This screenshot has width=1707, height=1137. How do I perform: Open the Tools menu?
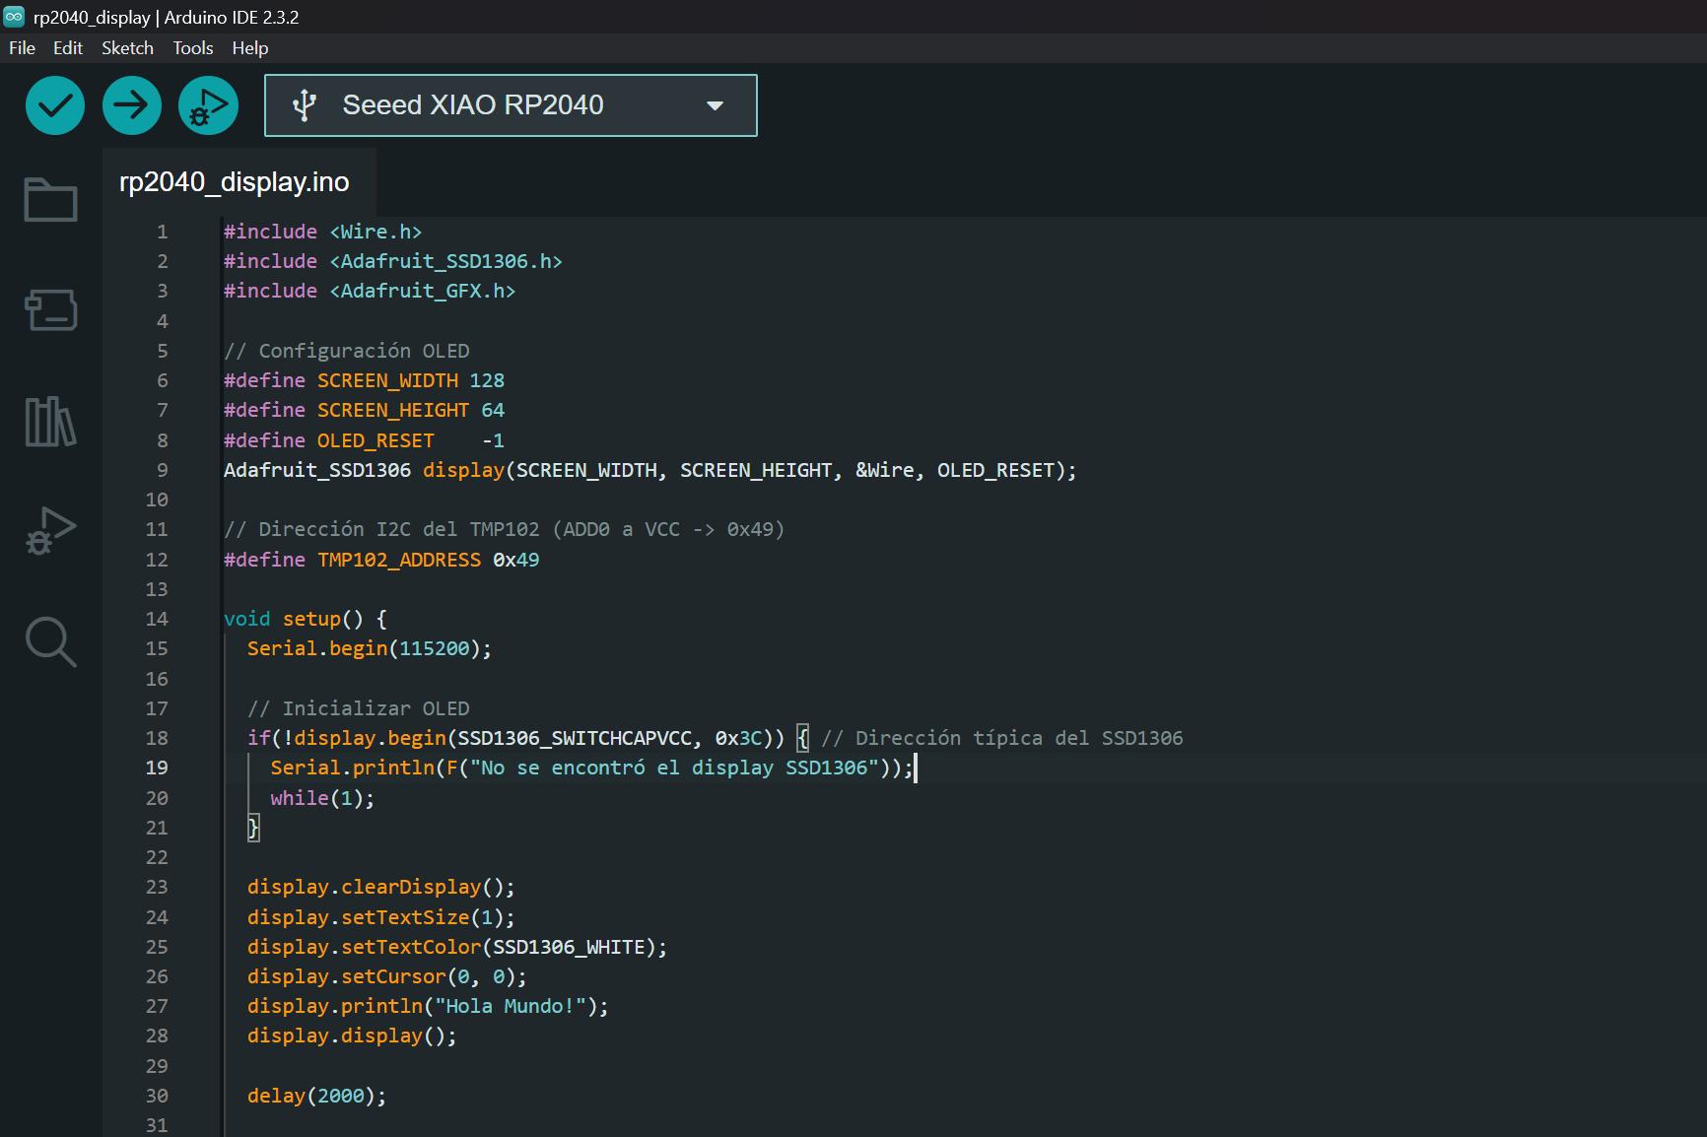pyautogui.click(x=193, y=48)
